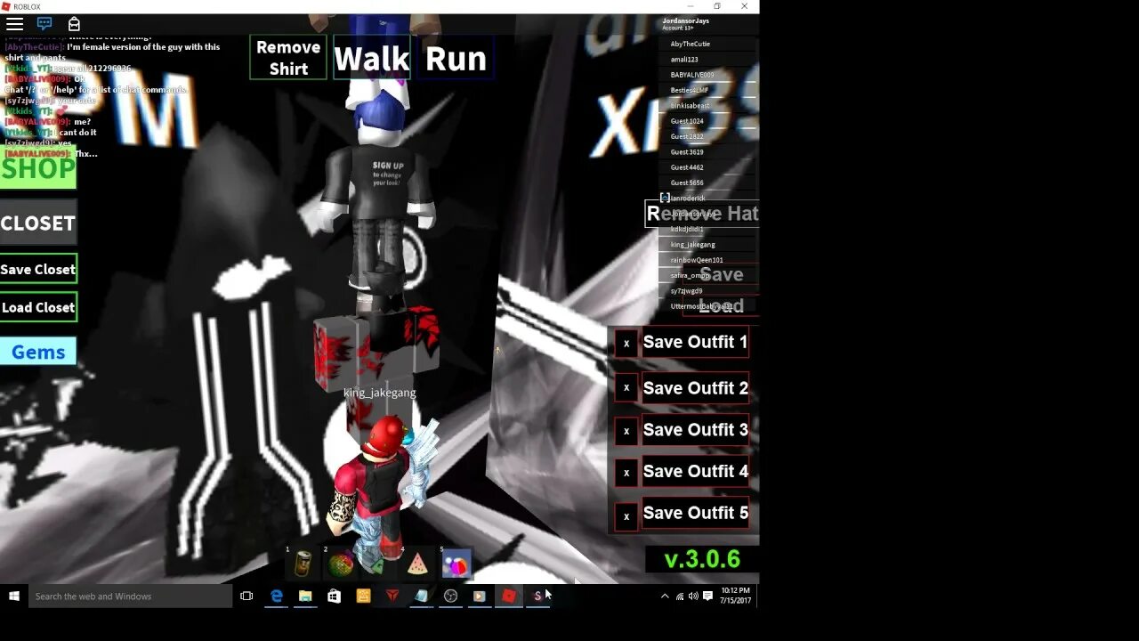Toggle the Roblox chat window icon
Screen dimensions: 1139x641
point(44,24)
